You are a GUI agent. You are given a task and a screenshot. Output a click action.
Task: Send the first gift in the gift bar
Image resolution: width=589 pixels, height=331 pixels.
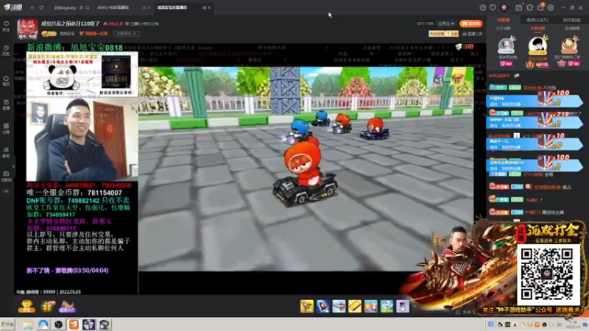pyautogui.click(x=307, y=306)
